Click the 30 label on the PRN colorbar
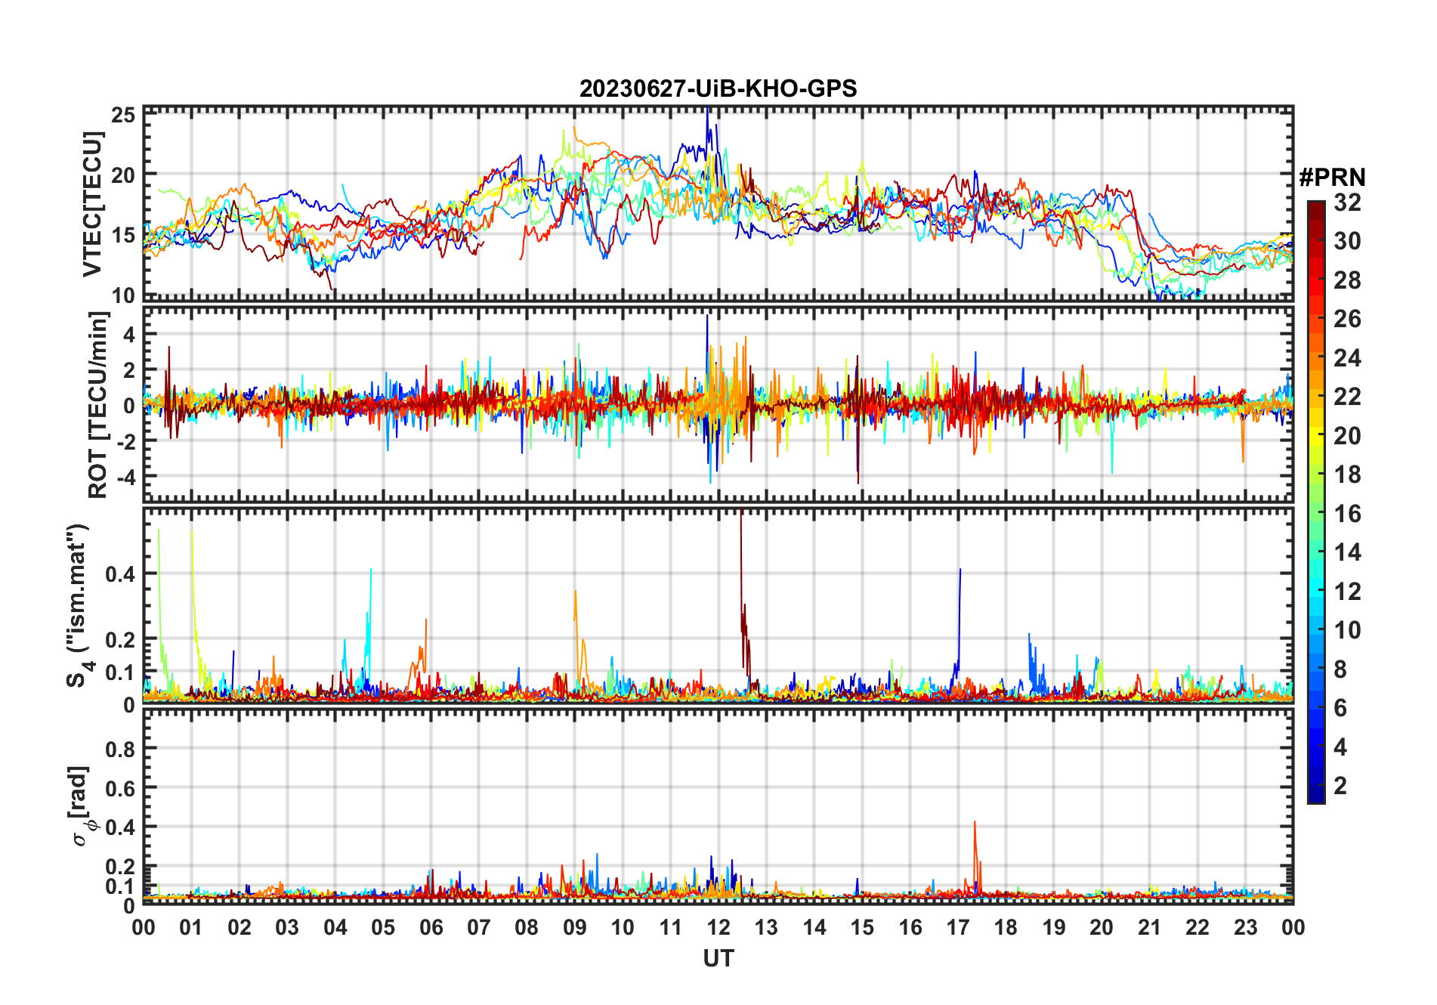This screenshot has height=1005, width=1437. point(1347,241)
